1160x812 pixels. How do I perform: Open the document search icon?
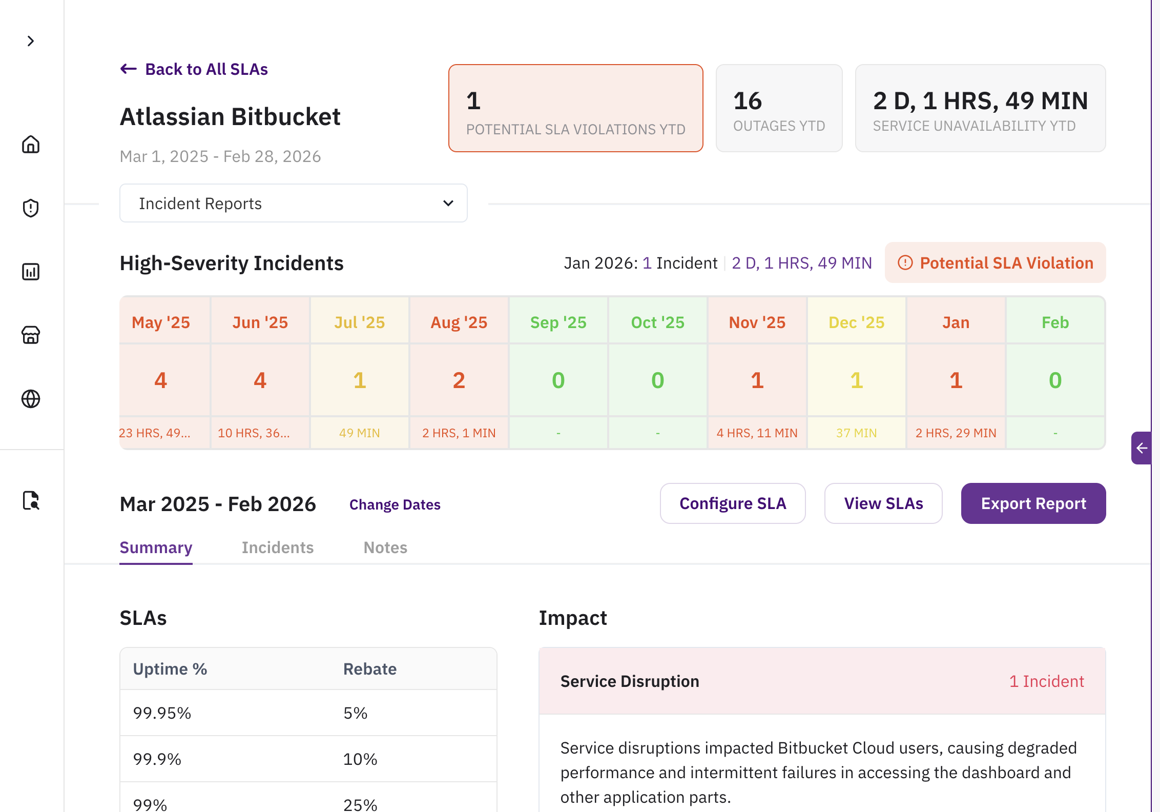[31, 500]
